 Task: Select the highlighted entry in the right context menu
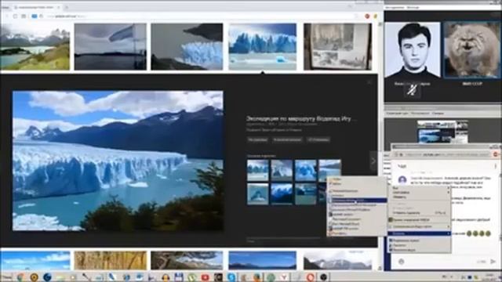[420, 233]
